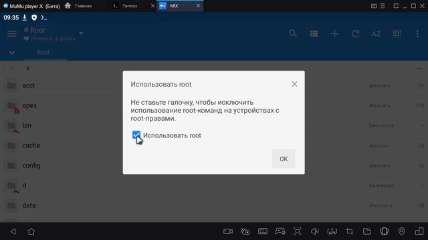Open the apex folder

click(x=214, y=105)
